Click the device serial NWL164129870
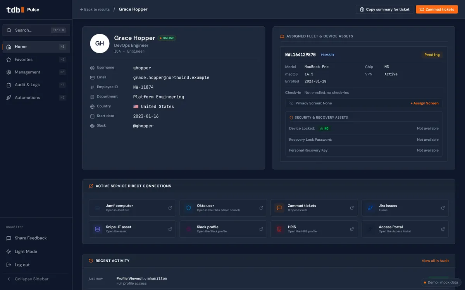This screenshot has width=465, height=290. pyautogui.click(x=300, y=55)
